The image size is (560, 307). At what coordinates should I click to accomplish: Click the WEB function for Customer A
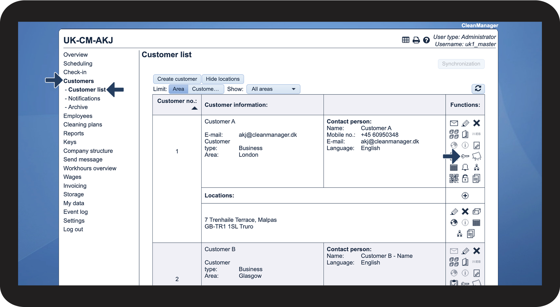(476, 134)
